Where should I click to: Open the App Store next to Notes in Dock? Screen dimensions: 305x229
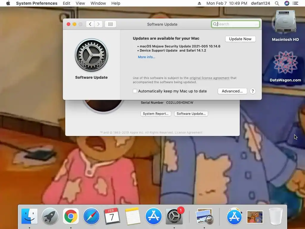[153, 216]
